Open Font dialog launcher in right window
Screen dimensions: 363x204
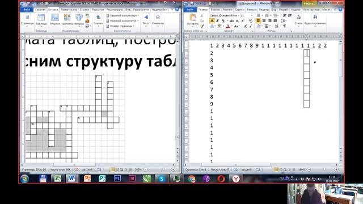click(x=252, y=31)
